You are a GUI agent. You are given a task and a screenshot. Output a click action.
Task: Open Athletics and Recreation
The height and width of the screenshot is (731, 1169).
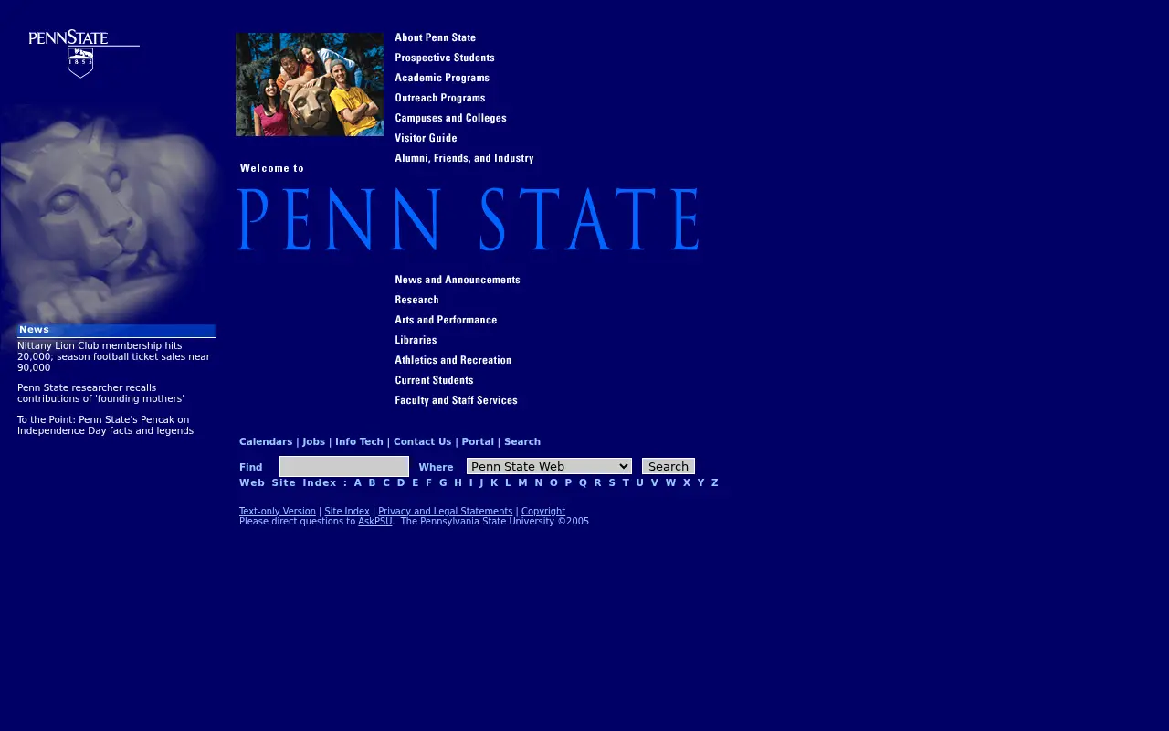[x=453, y=360]
